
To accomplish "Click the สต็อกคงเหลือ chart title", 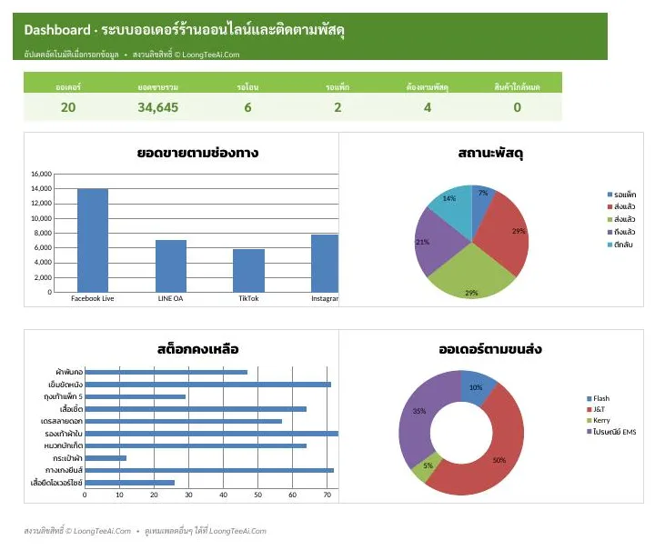I will coord(197,349).
